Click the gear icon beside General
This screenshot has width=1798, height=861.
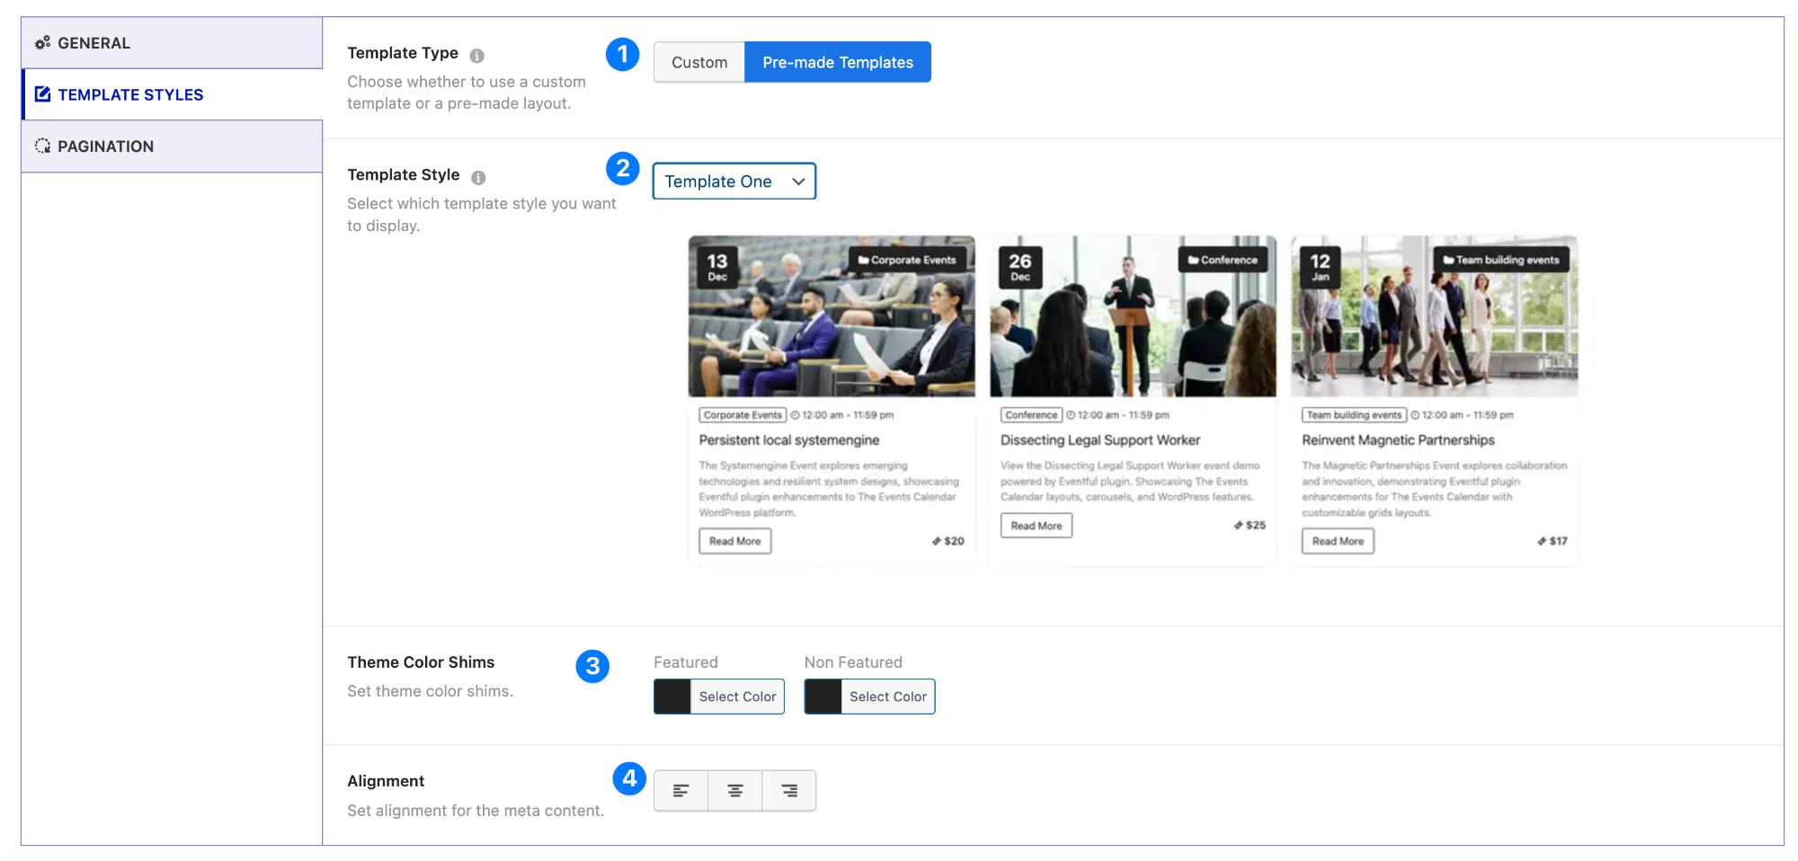click(x=41, y=42)
